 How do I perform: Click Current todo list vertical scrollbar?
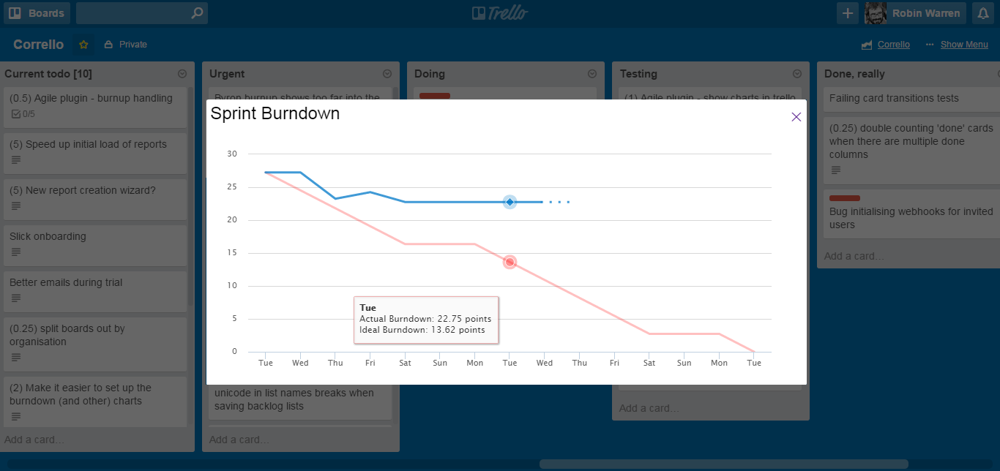coord(191,196)
